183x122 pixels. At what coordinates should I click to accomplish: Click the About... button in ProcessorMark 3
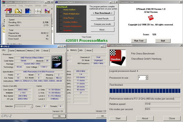pyautogui.click(x=103, y=30)
